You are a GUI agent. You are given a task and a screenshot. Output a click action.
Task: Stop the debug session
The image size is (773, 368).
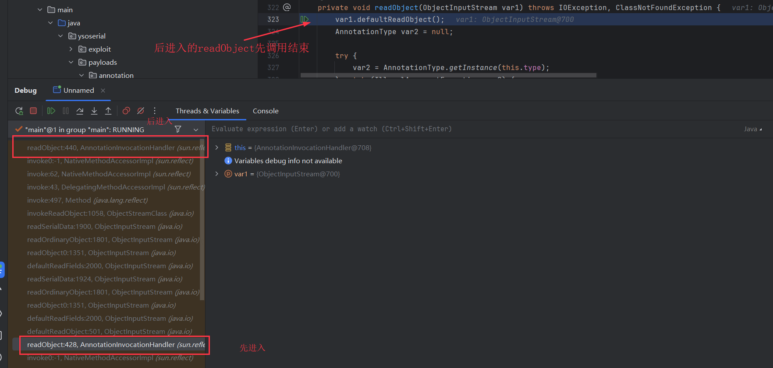33,111
